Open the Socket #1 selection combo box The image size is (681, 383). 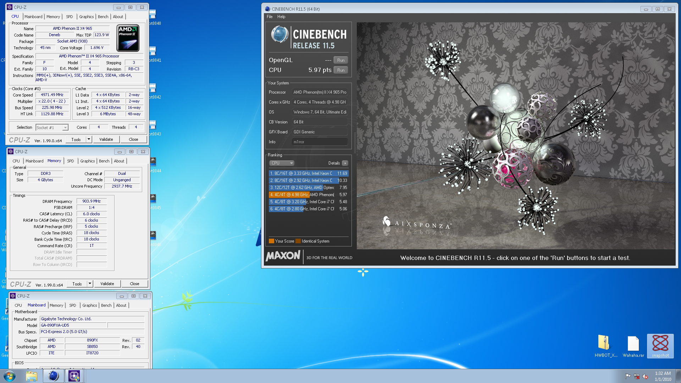(x=52, y=127)
